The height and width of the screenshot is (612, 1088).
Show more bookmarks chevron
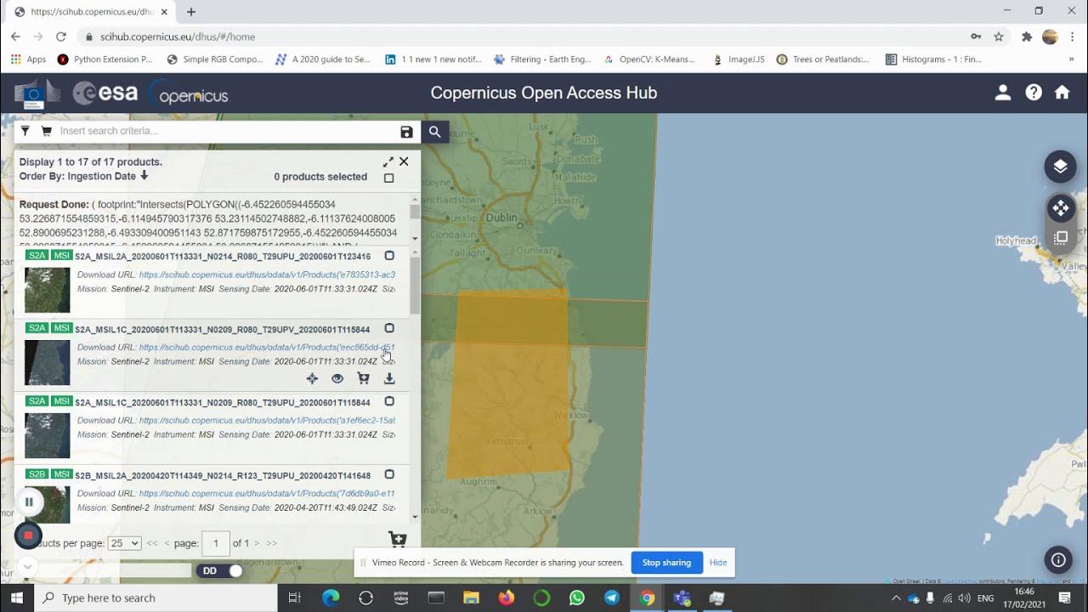tap(1071, 59)
